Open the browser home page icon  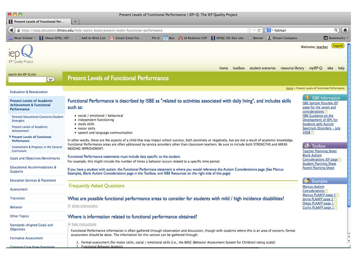pyautogui.click(x=345, y=30)
